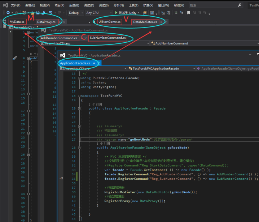Click the Undo icon
259x222 pixels.
pos(51,13)
